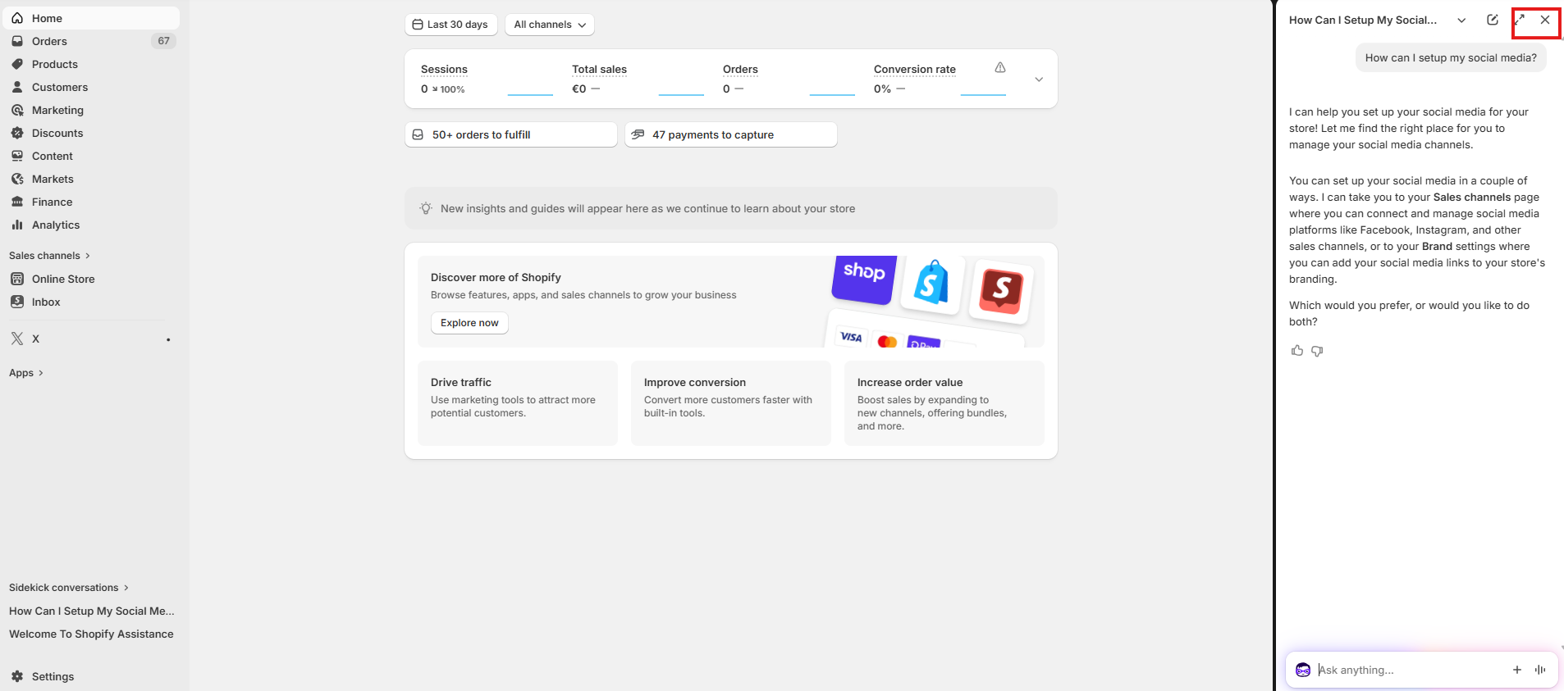
Task: Click the Discounts badge icon
Action: 17,133
